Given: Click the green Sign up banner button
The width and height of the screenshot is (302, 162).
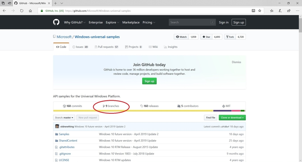Looking at the screenshot, I should [x=149, y=81].
